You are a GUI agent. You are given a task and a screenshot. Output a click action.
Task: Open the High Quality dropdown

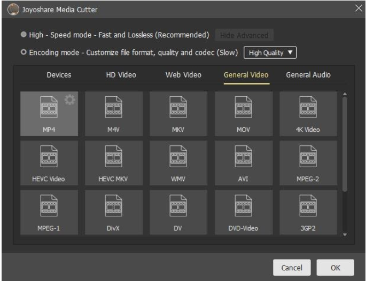270,52
